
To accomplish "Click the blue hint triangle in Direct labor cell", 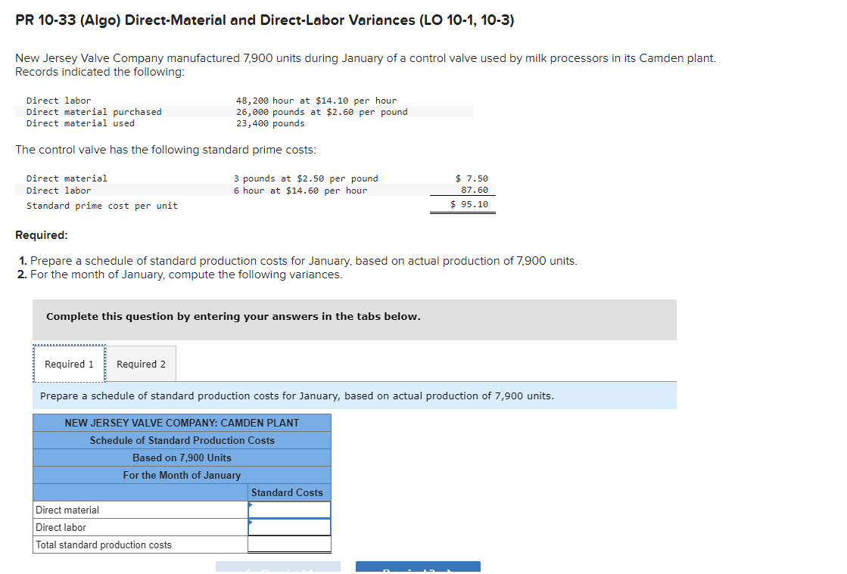I will [x=249, y=522].
